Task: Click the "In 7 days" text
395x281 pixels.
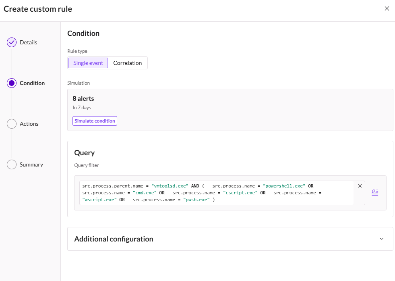Action: point(82,108)
